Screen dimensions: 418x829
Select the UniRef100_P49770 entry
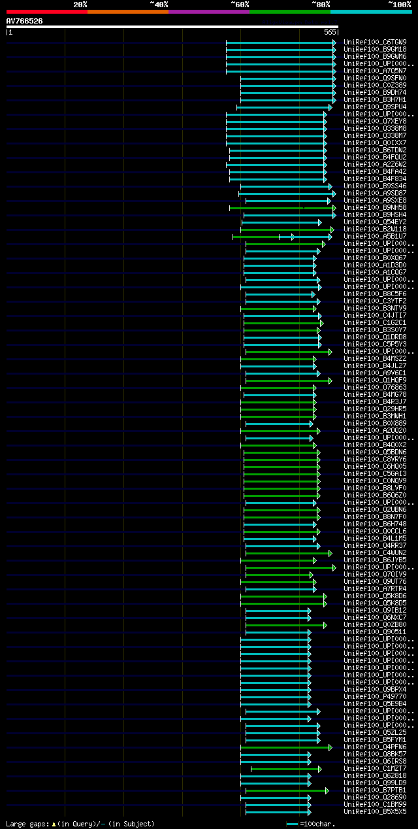(x=375, y=696)
